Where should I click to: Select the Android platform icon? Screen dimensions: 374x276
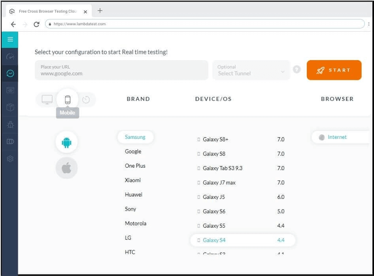(x=66, y=142)
